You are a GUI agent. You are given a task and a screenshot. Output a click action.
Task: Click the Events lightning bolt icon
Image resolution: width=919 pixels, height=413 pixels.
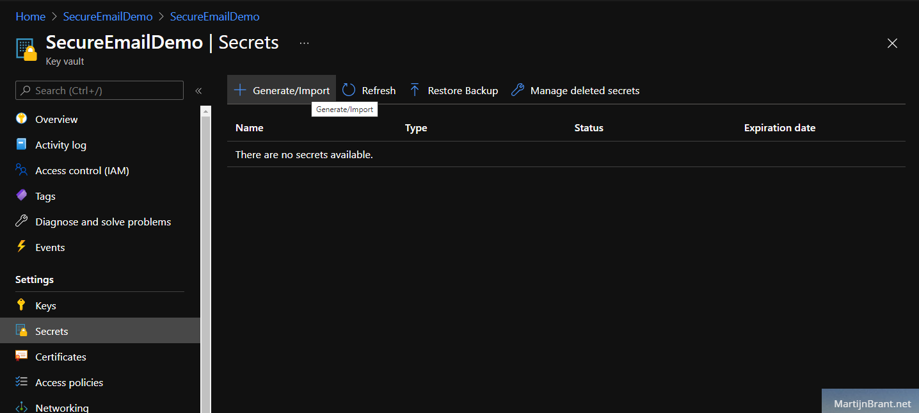click(x=22, y=247)
